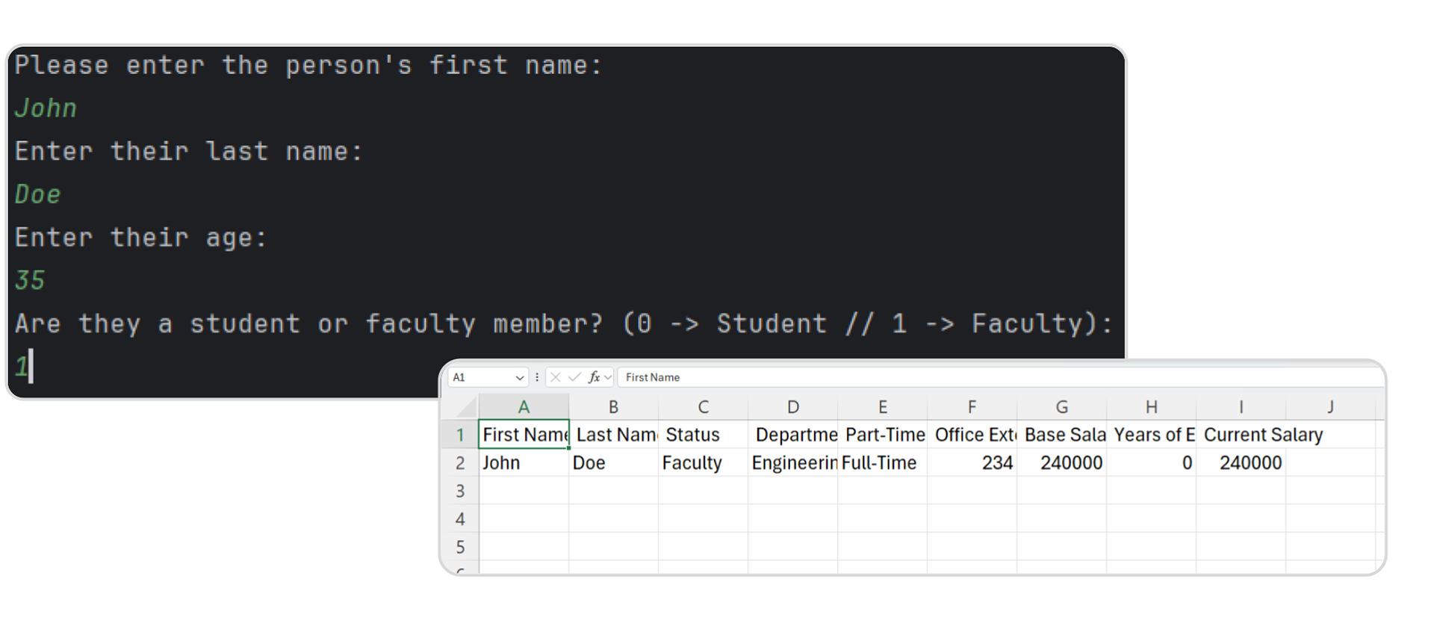Select column D header
The height and width of the screenshot is (620, 1434).
pyautogui.click(x=792, y=407)
